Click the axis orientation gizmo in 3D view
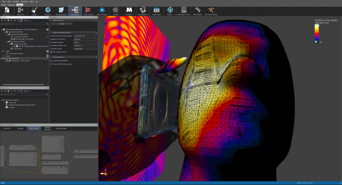Image resolution: width=342 pixels, height=185 pixels. pyautogui.click(x=104, y=172)
